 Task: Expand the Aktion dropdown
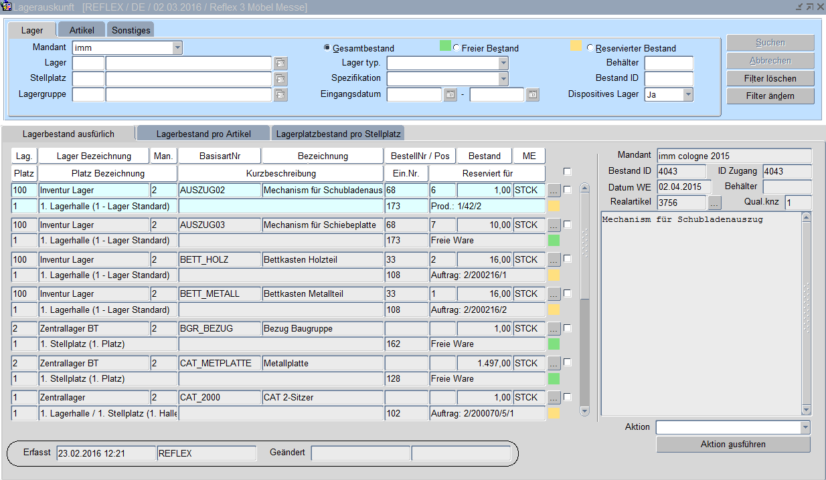coord(805,427)
